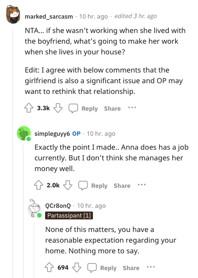
Task: Upvote QCr8onQ's comment with 694 points
Action: pyautogui.click(x=49, y=267)
